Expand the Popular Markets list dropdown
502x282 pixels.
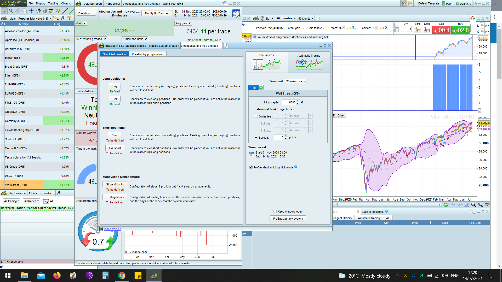coord(50,19)
